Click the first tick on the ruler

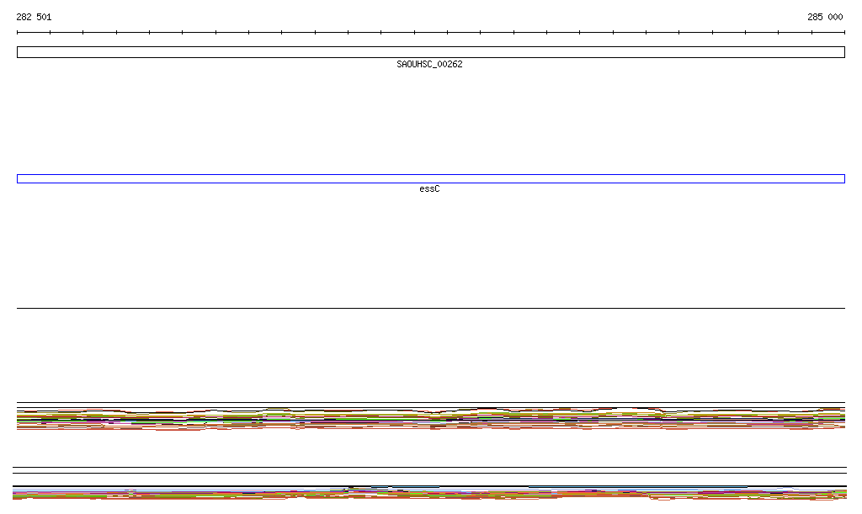coord(18,33)
